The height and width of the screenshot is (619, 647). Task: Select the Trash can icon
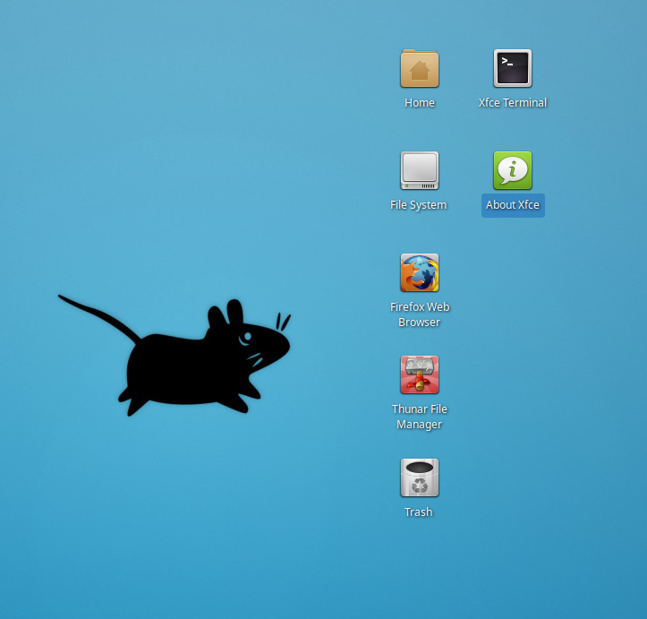point(419,477)
